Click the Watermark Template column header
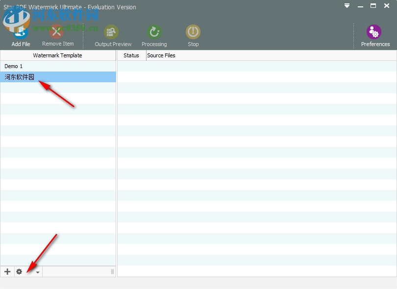This screenshot has width=397, height=289. [x=58, y=55]
